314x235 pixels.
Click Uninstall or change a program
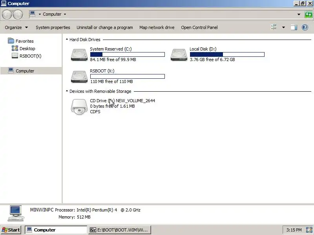[x=104, y=27]
